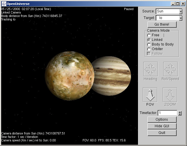Image resolution: width=187 pixels, height=146 pixels.
Task: Click 'Time factor: 1 sec / iteration' text
Action: coord(19,137)
